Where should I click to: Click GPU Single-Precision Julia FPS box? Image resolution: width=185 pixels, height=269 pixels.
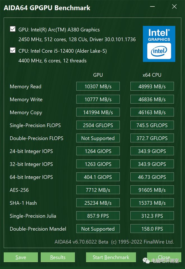98,216
